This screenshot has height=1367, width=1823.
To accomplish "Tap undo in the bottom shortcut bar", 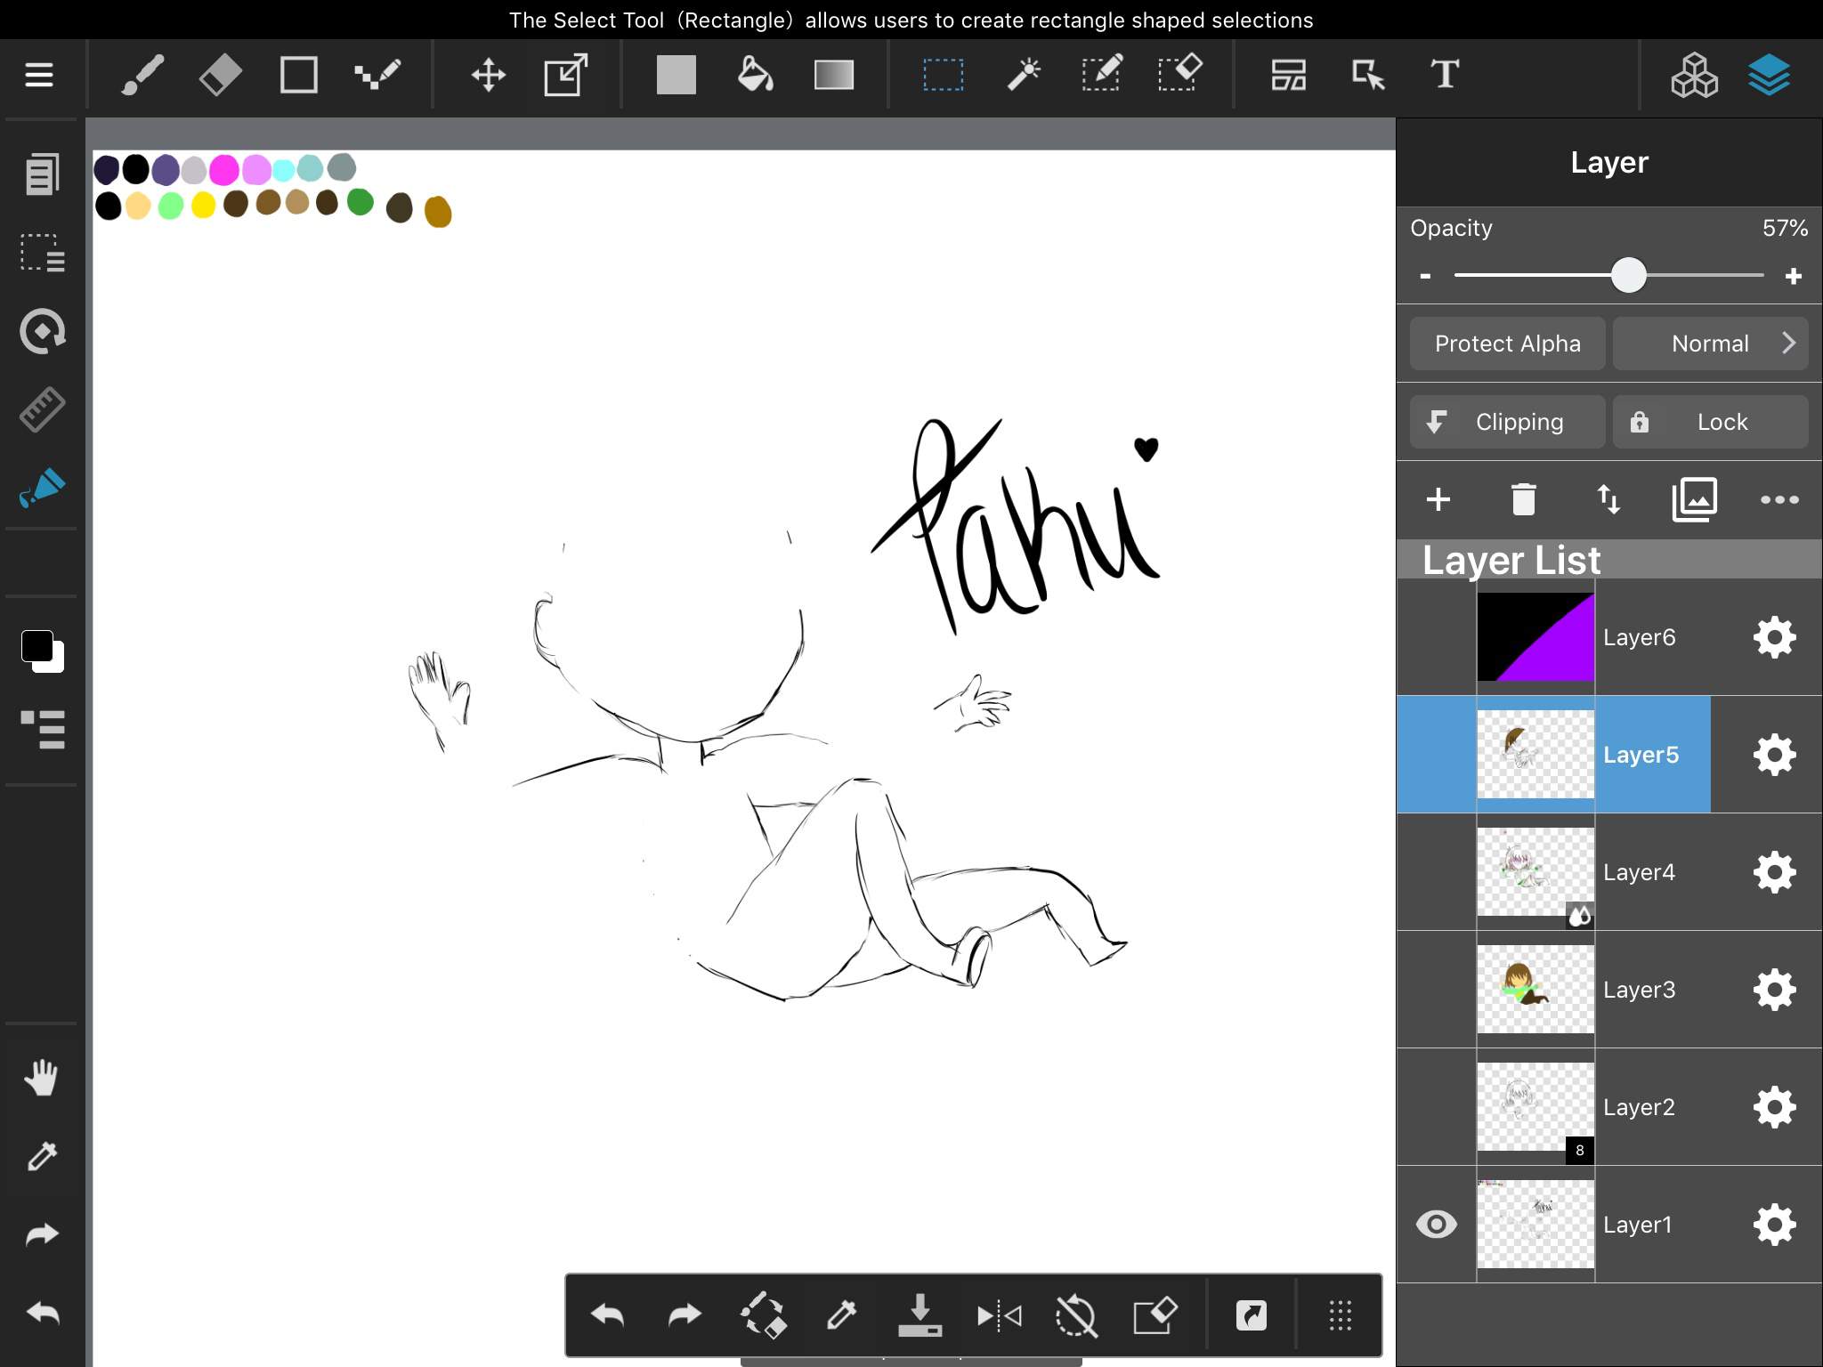I will tap(607, 1315).
